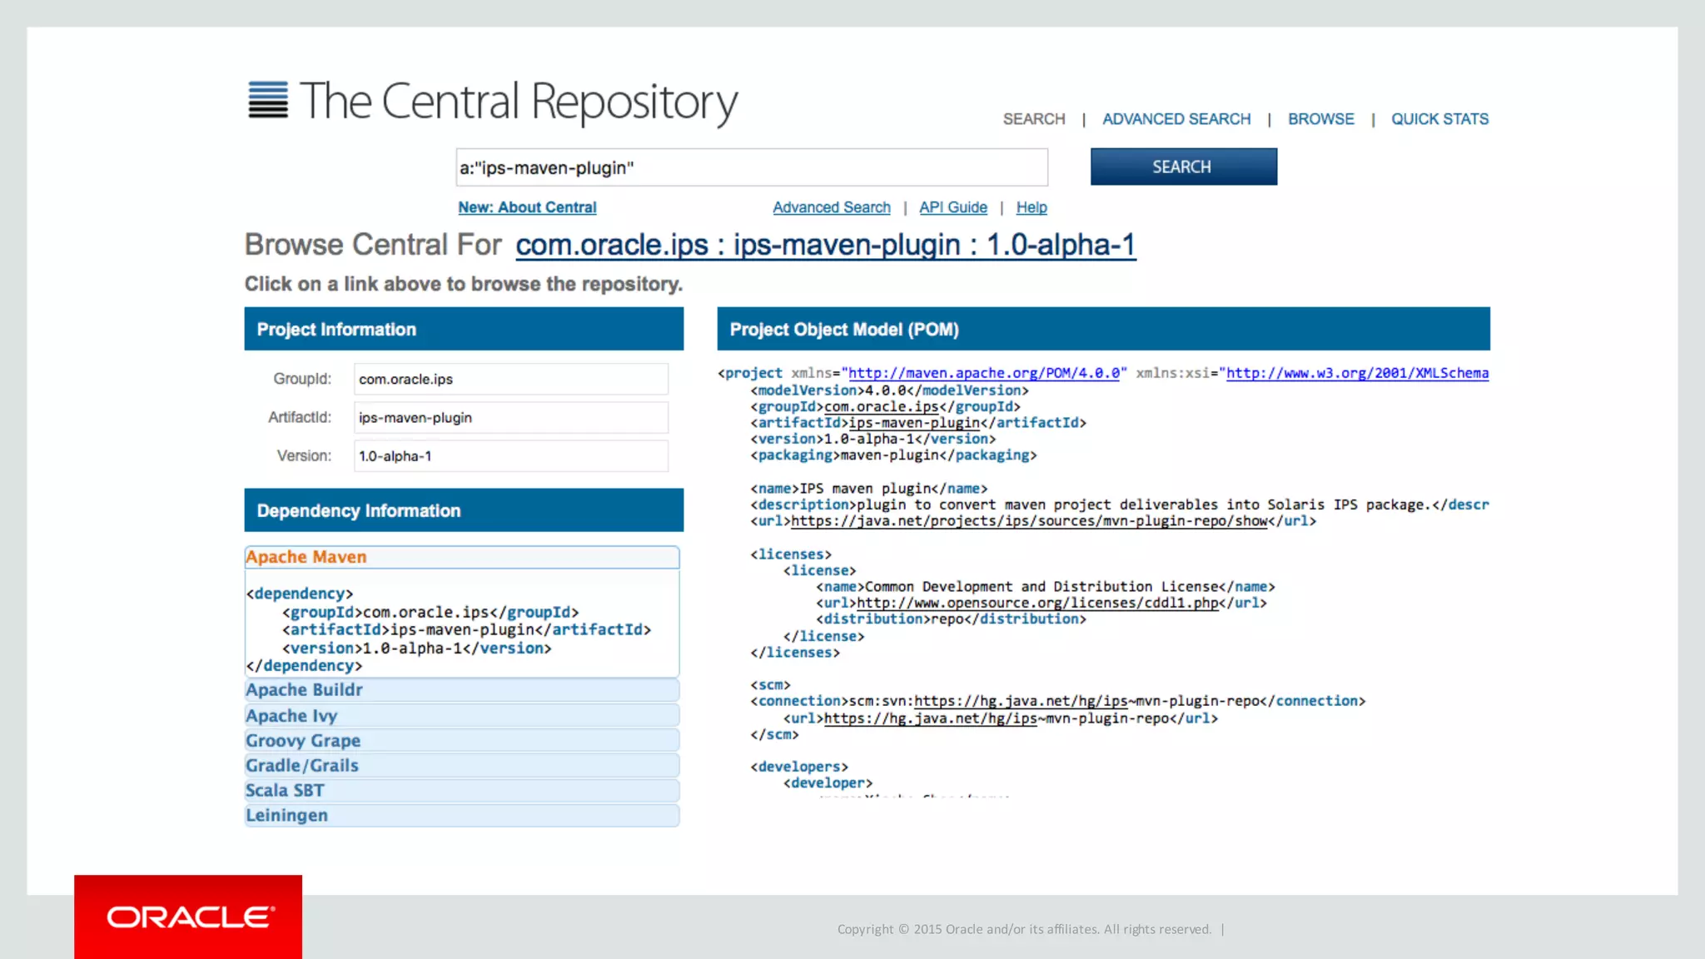Screen dimensions: 1705x959
Task: Click the Dependency Information panel header
Action: click(464, 510)
